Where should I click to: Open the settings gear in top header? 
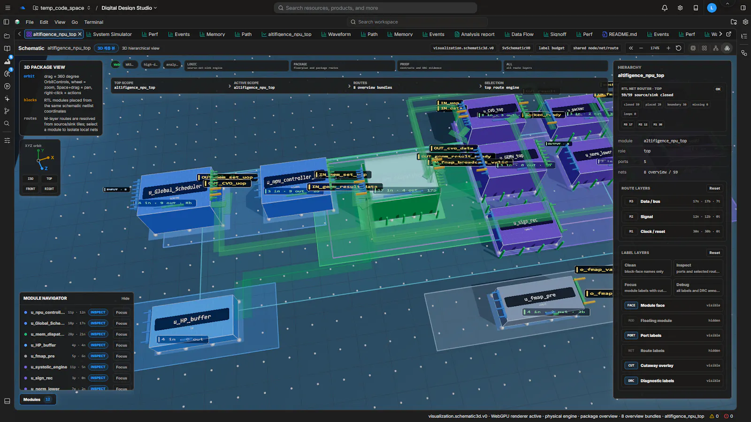[x=680, y=8]
